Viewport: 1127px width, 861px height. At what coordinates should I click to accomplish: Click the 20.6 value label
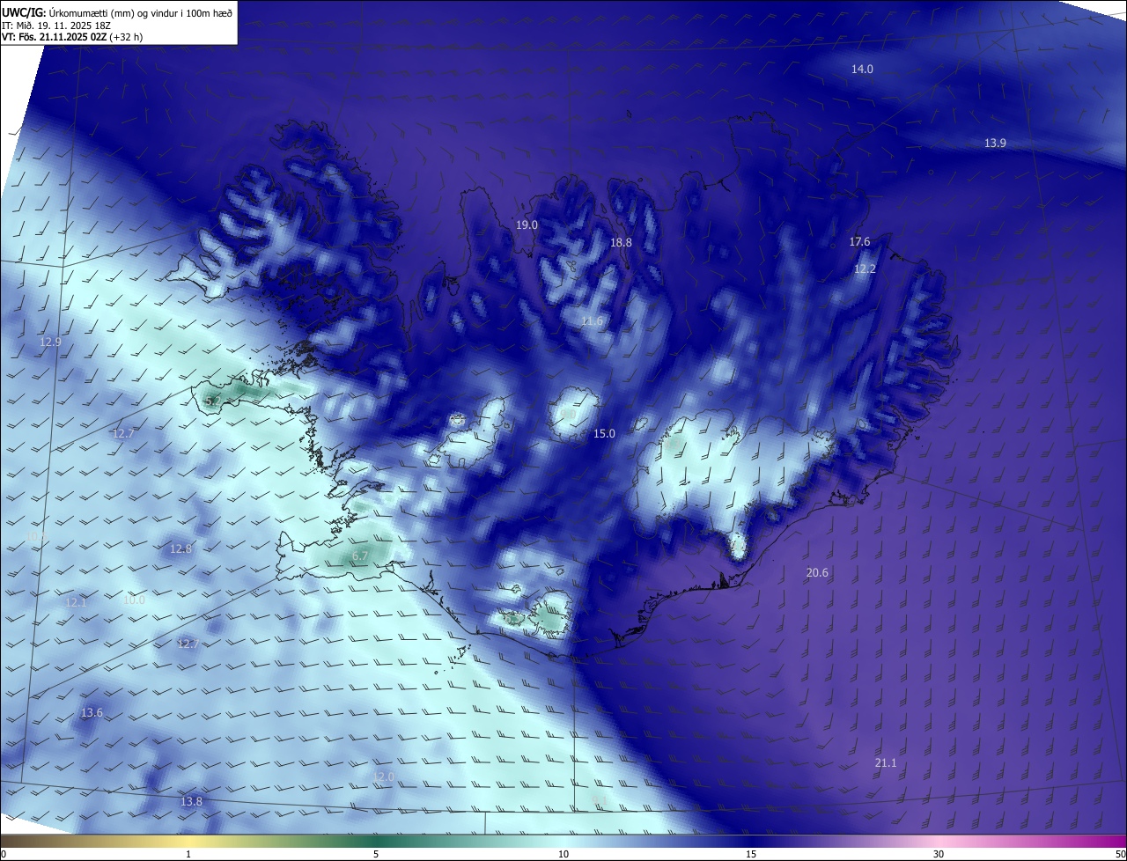point(817,572)
